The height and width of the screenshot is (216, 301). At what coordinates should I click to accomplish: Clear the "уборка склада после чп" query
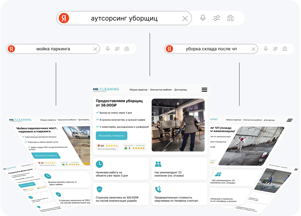pyautogui.click(x=253, y=49)
